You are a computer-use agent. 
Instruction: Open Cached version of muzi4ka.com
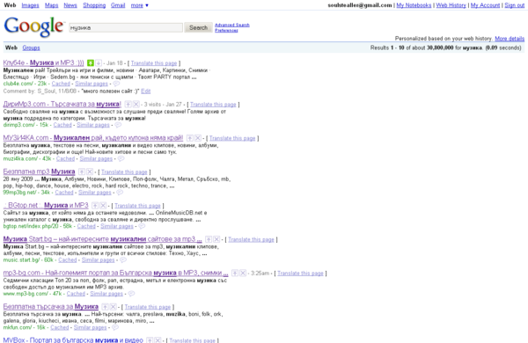[x=65, y=158]
